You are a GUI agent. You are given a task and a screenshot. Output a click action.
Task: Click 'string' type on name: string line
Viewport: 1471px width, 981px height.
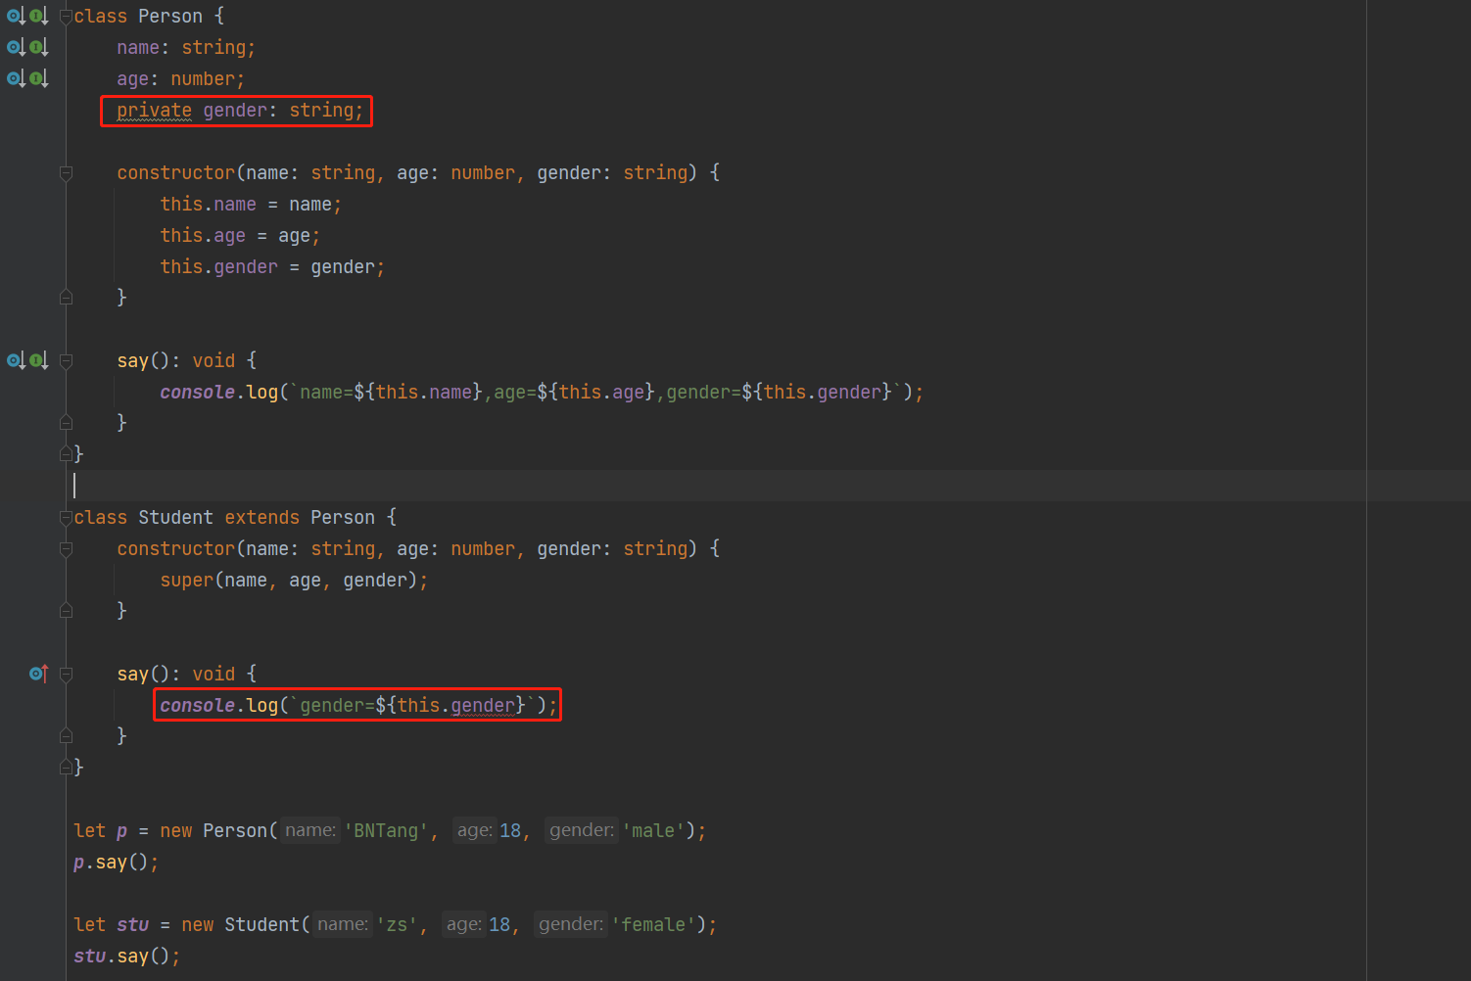click(x=214, y=48)
